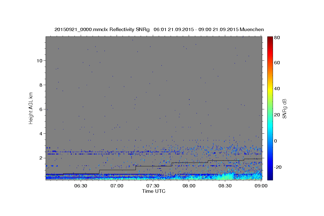The width and height of the screenshot is (324, 216).
Task: Click the colorbar value -20
Action: pyautogui.click(x=278, y=167)
